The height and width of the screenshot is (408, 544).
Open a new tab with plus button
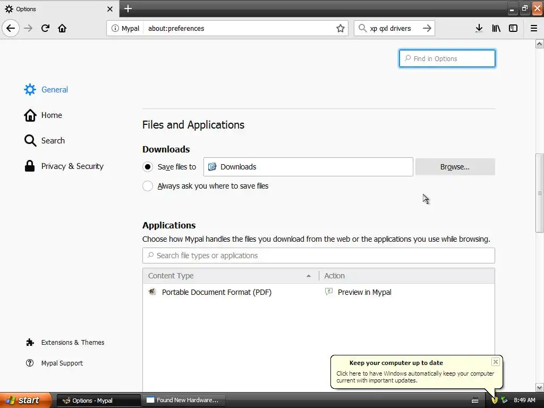point(127,8)
